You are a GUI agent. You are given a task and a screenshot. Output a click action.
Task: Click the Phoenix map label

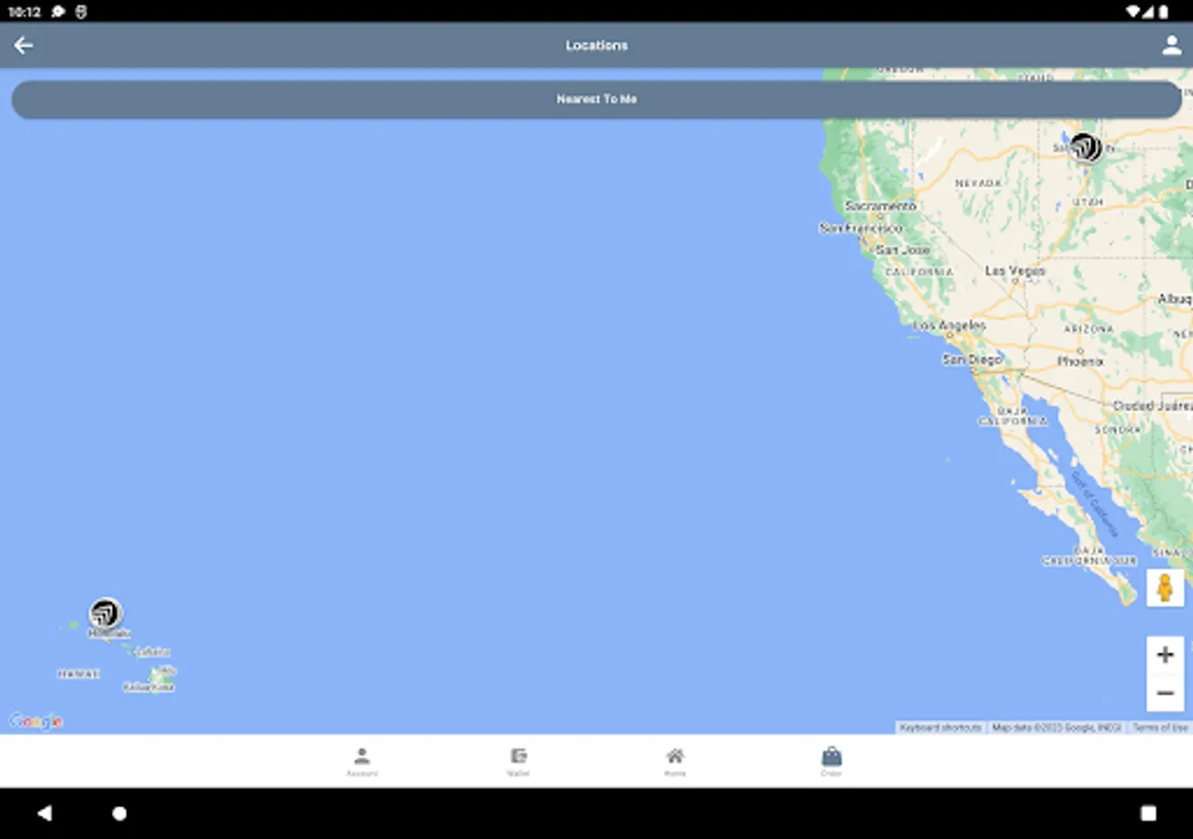(1080, 361)
